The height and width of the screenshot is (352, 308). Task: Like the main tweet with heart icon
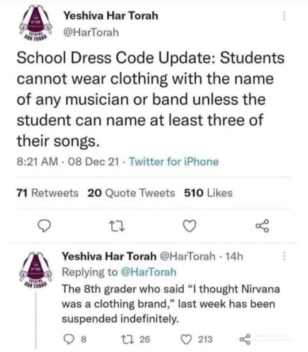click(x=190, y=225)
